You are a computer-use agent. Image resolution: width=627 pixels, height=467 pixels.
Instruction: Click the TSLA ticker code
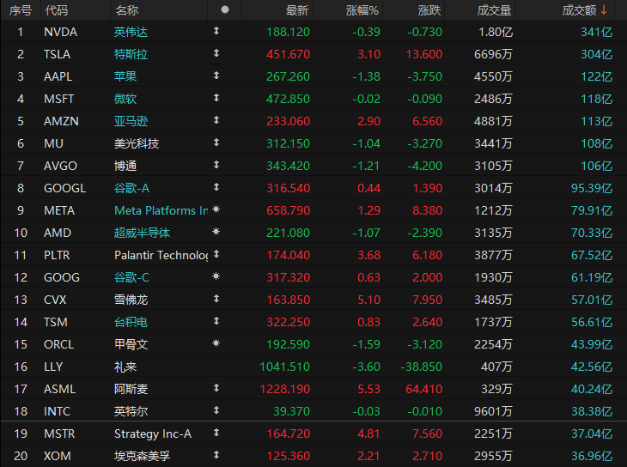click(x=57, y=54)
